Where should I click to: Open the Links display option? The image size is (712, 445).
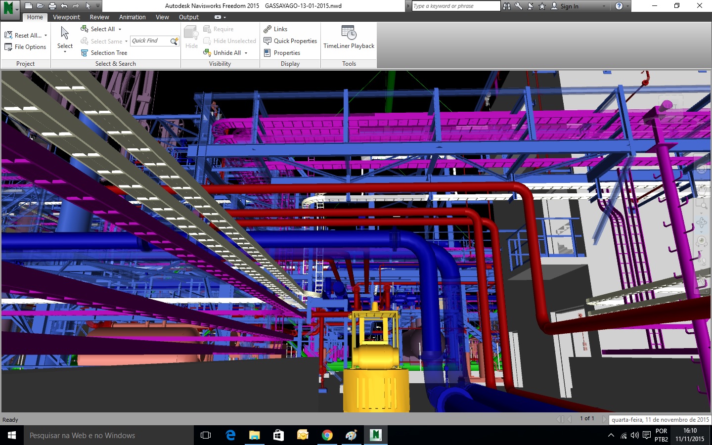pyautogui.click(x=275, y=29)
